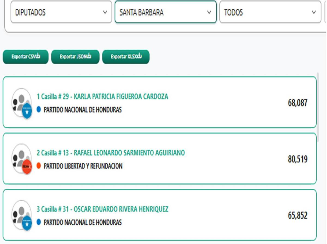Open Rafael Leonardo Sarmiento Aguiriano candidate link
This screenshot has height=244, width=327.
coord(111,153)
